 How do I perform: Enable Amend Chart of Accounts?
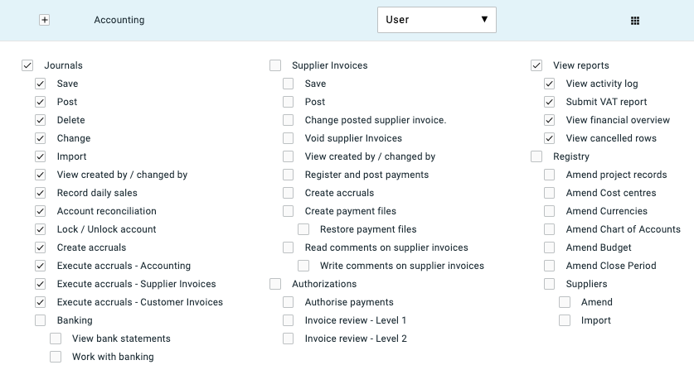click(x=550, y=229)
